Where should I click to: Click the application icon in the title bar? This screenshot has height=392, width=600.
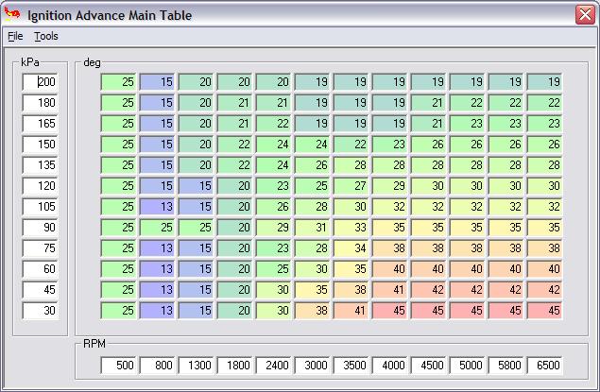click(12, 14)
